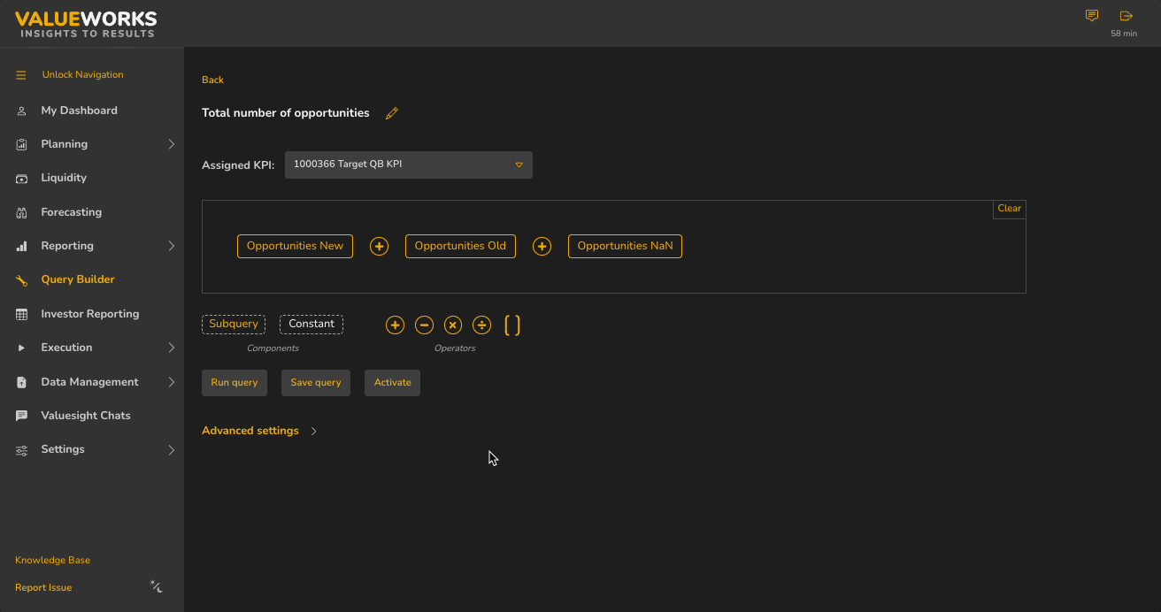Click the Query Builder wrench icon

click(22, 280)
